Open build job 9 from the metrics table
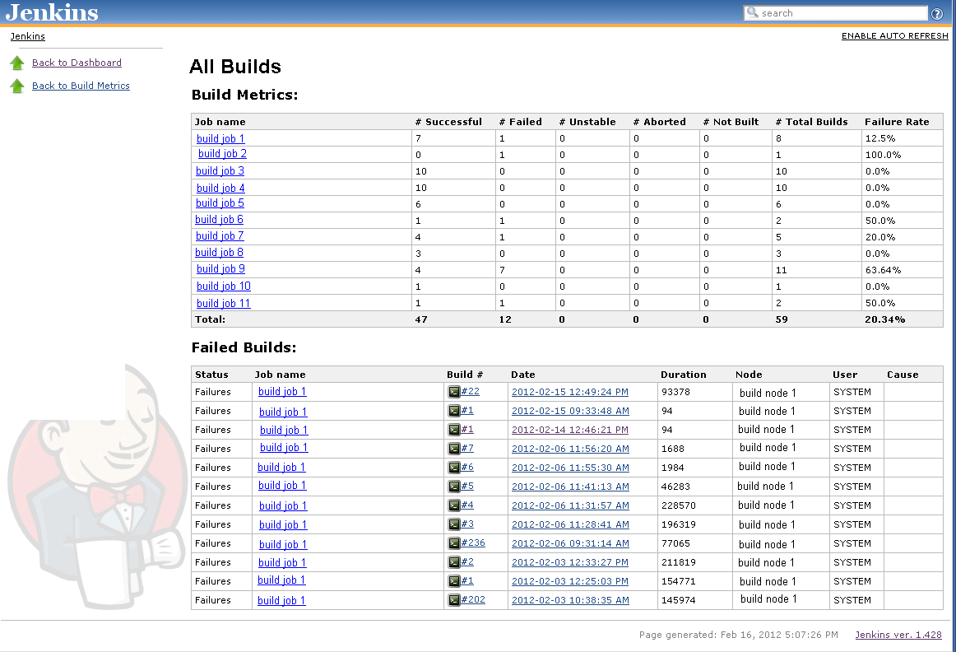The height and width of the screenshot is (652, 956). click(219, 269)
